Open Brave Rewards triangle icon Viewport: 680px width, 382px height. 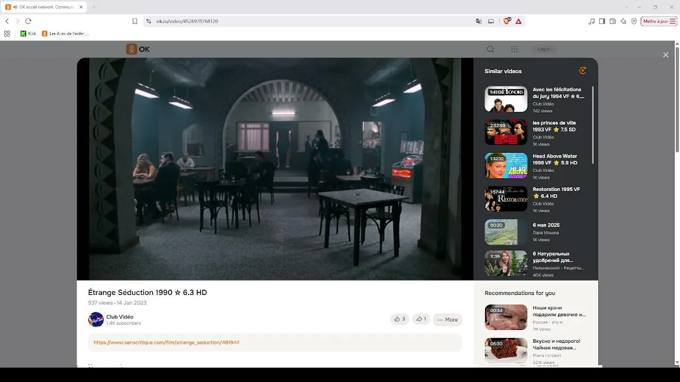pos(518,21)
